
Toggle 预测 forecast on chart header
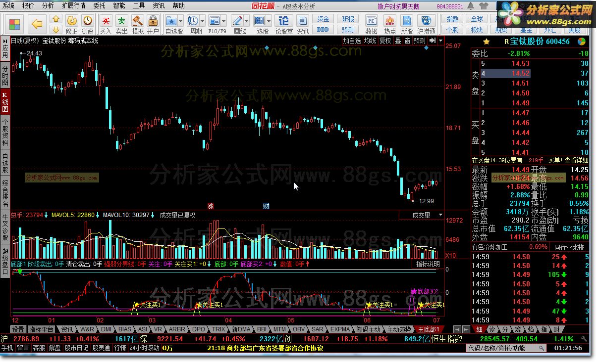pyautogui.click(x=419, y=41)
